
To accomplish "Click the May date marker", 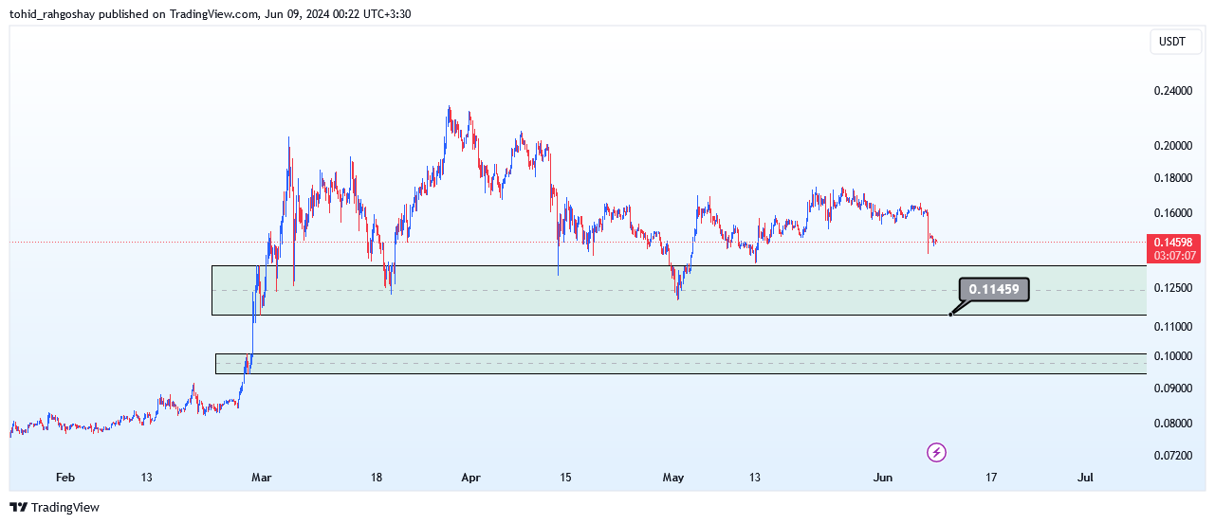I will click(x=672, y=479).
